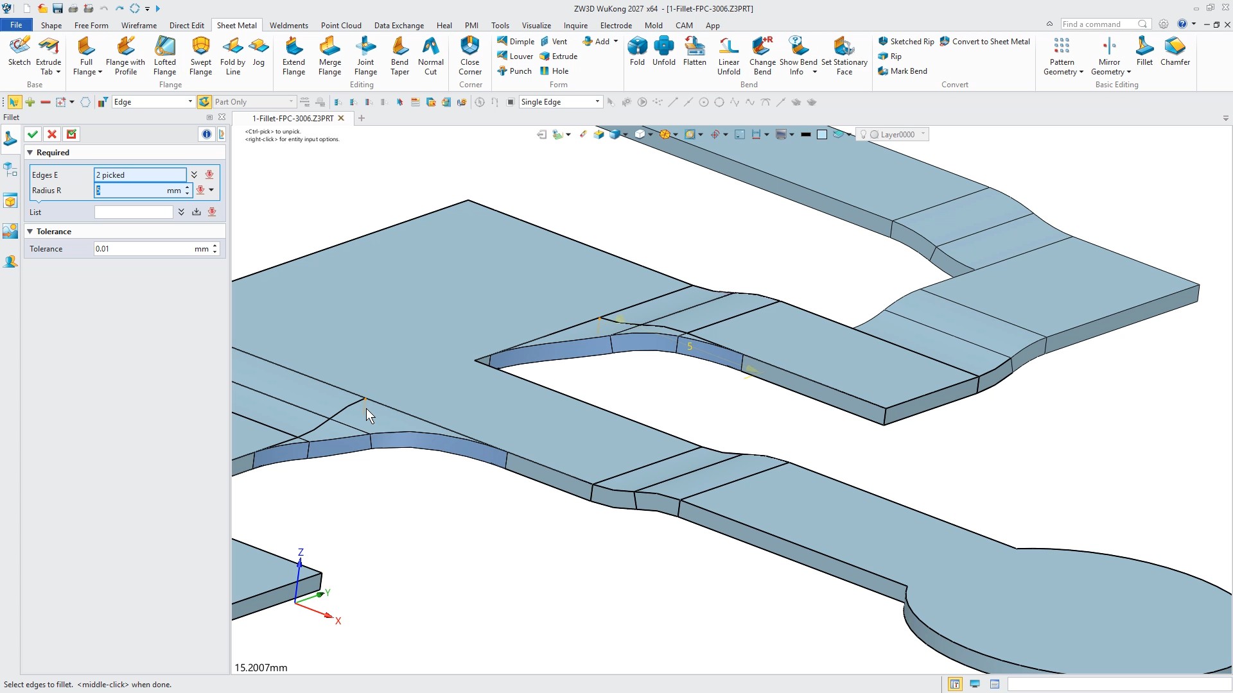The image size is (1233, 693).
Task: Click the Sketched Rip icon
Action: [x=906, y=41]
